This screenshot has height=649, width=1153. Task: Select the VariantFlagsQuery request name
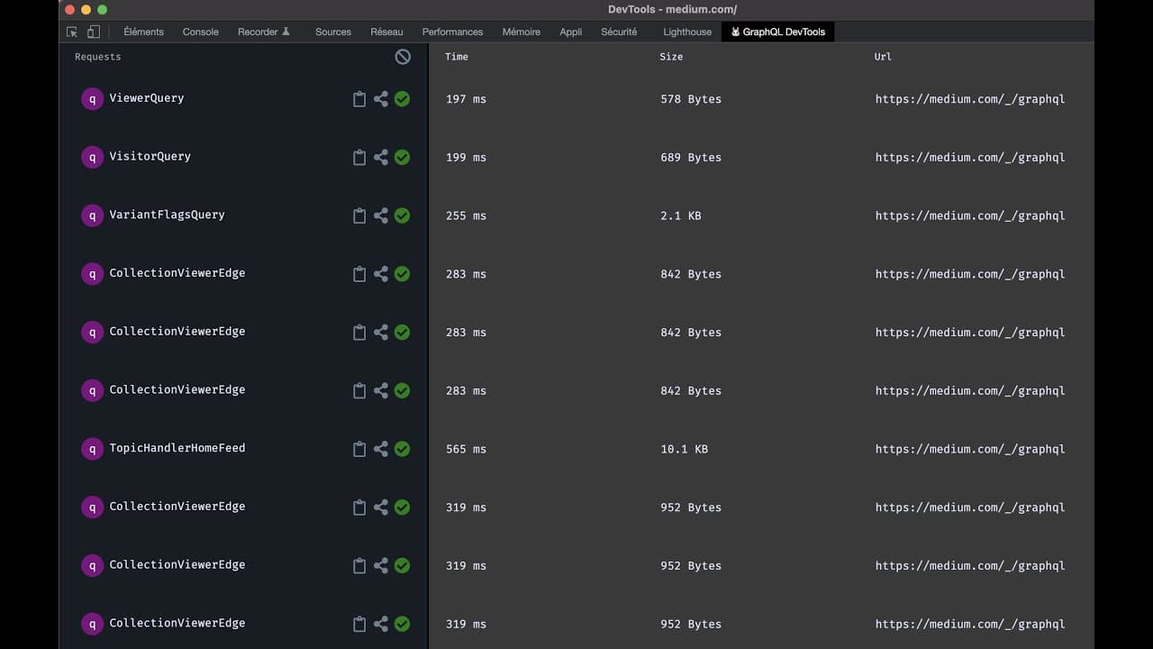(168, 215)
